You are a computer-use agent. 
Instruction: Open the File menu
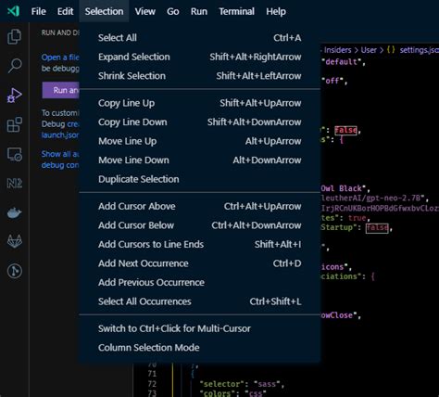coord(39,11)
